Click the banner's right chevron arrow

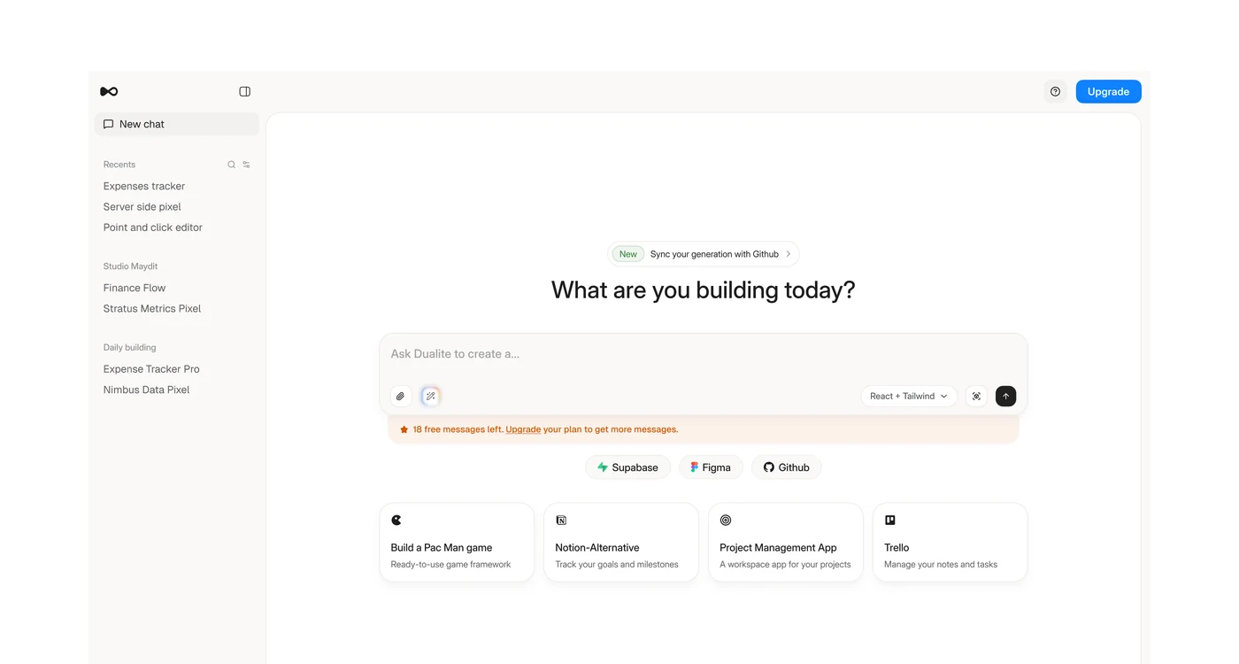click(x=789, y=254)
